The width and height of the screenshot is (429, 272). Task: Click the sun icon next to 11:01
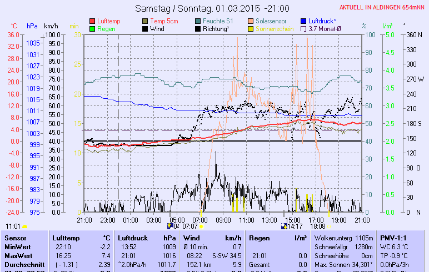point(24,227)
